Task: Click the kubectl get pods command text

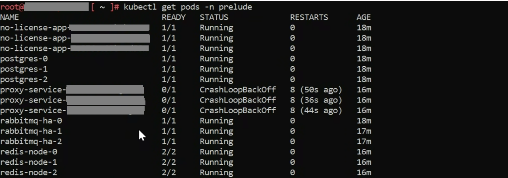Action: [188, 7]
